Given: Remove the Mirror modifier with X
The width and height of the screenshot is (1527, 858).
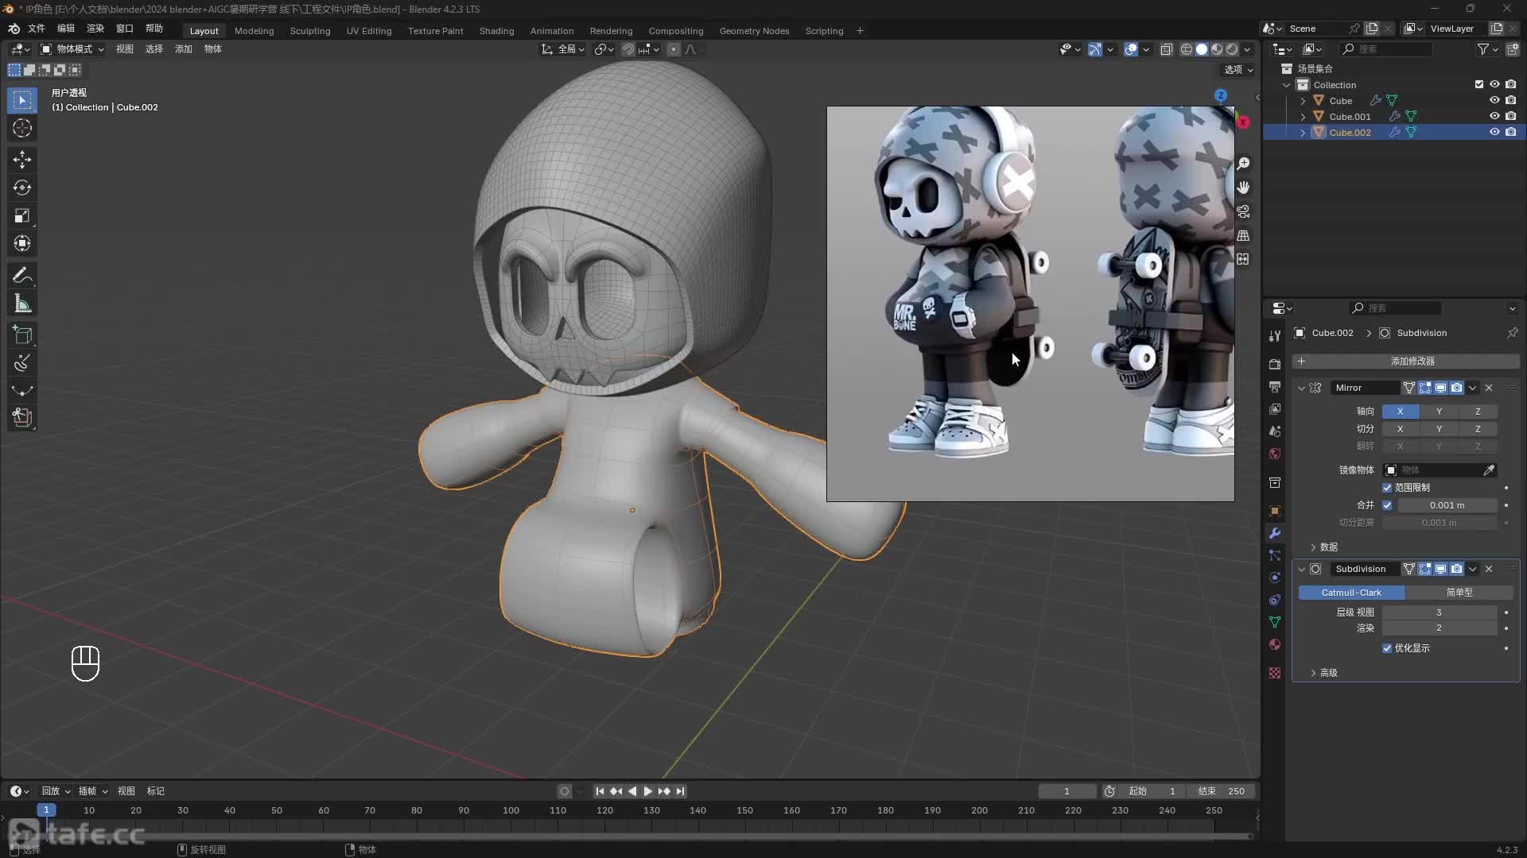Looking at the screenshot, I should [1489, 388].
